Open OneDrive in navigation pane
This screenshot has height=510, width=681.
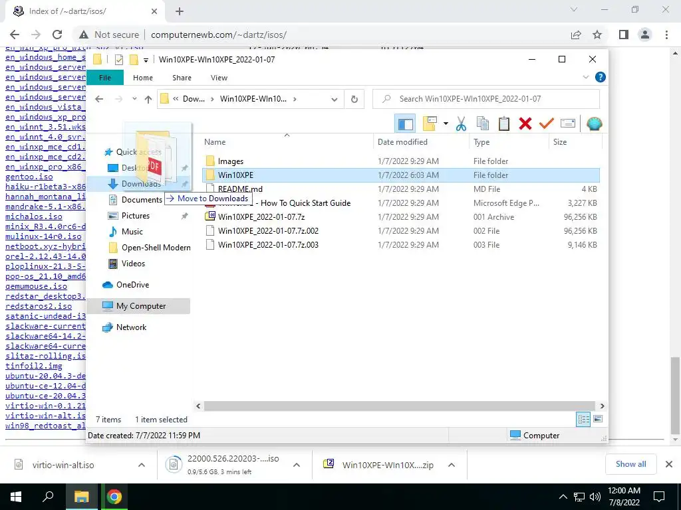pyautogui.click(x=132, y=285)
